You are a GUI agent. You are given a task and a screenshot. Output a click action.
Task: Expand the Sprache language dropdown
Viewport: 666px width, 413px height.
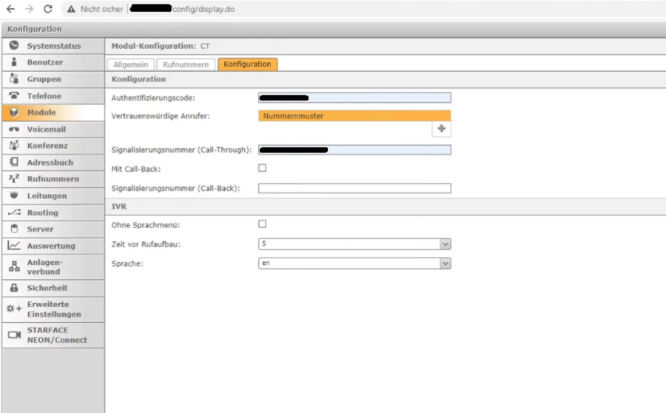point(354,263)
